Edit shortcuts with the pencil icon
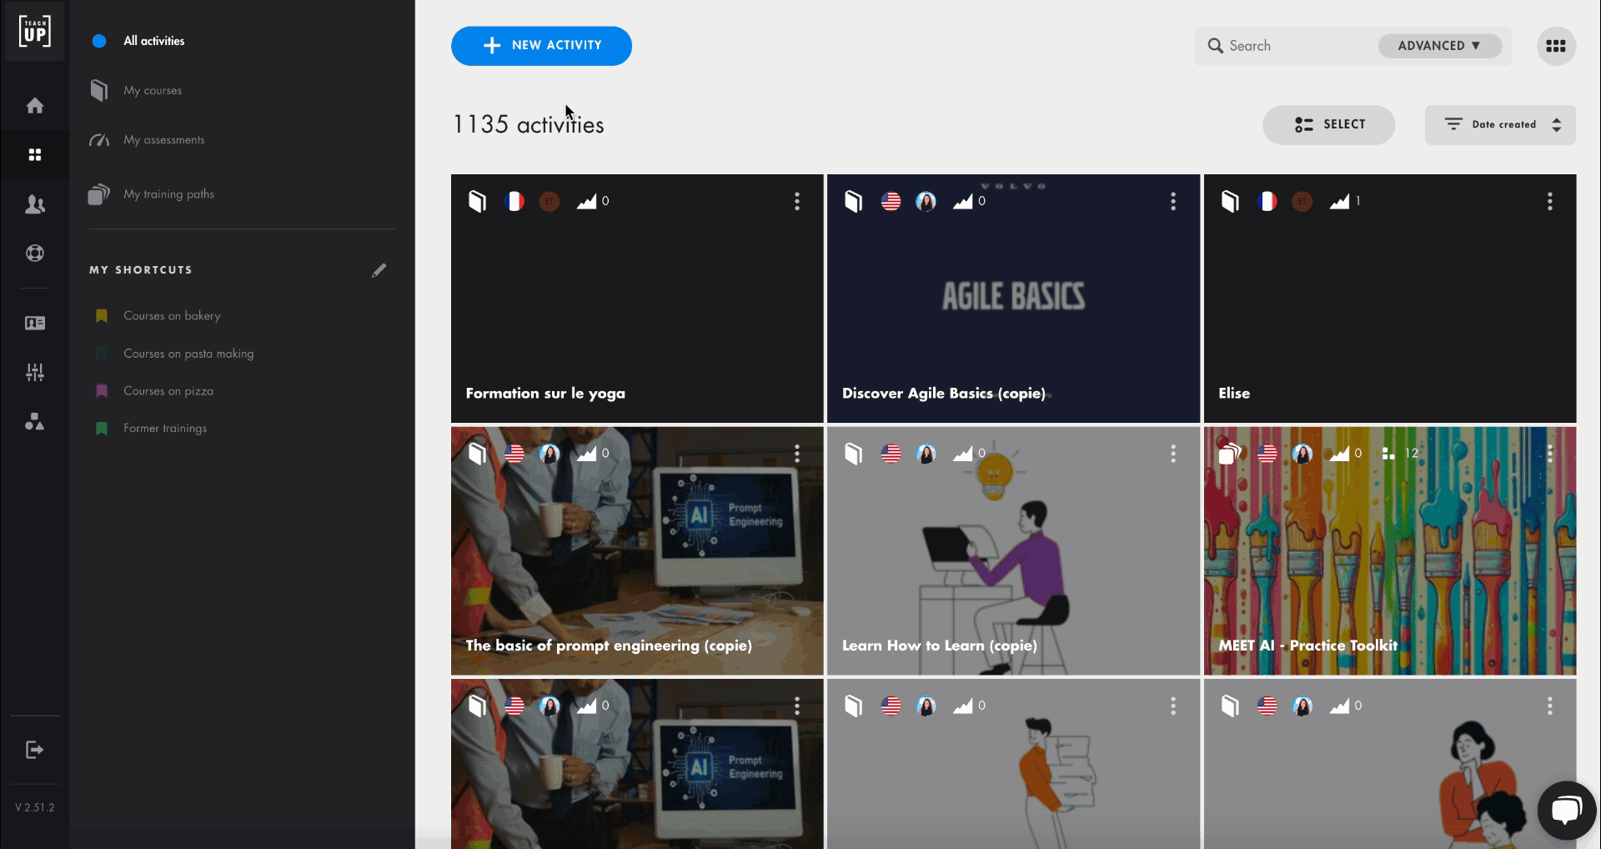 379,270
